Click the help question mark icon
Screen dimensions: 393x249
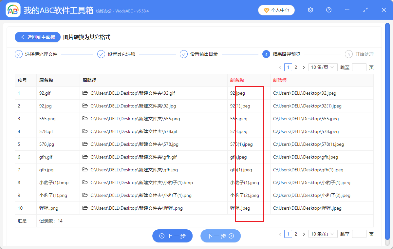pos(329,10)
